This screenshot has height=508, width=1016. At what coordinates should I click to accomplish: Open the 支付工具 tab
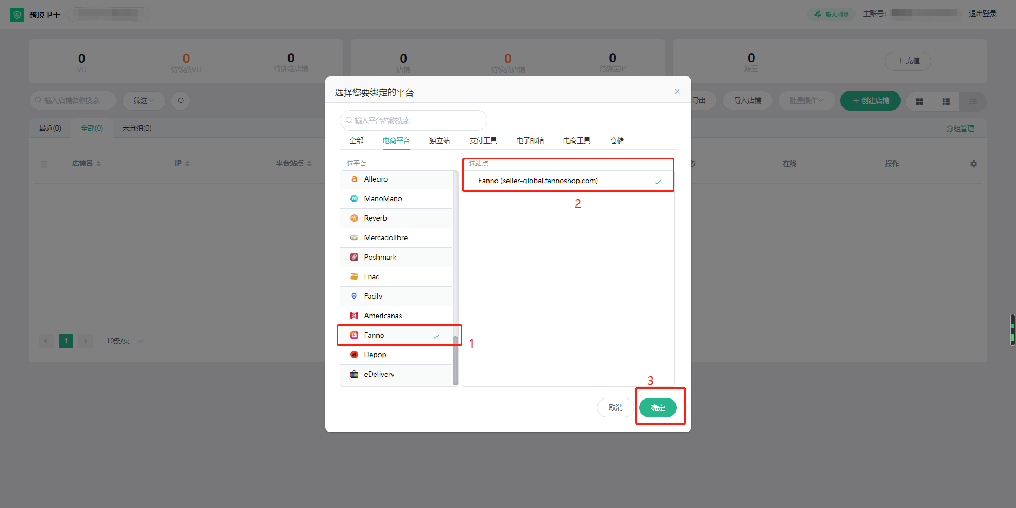tap(483, 140)
